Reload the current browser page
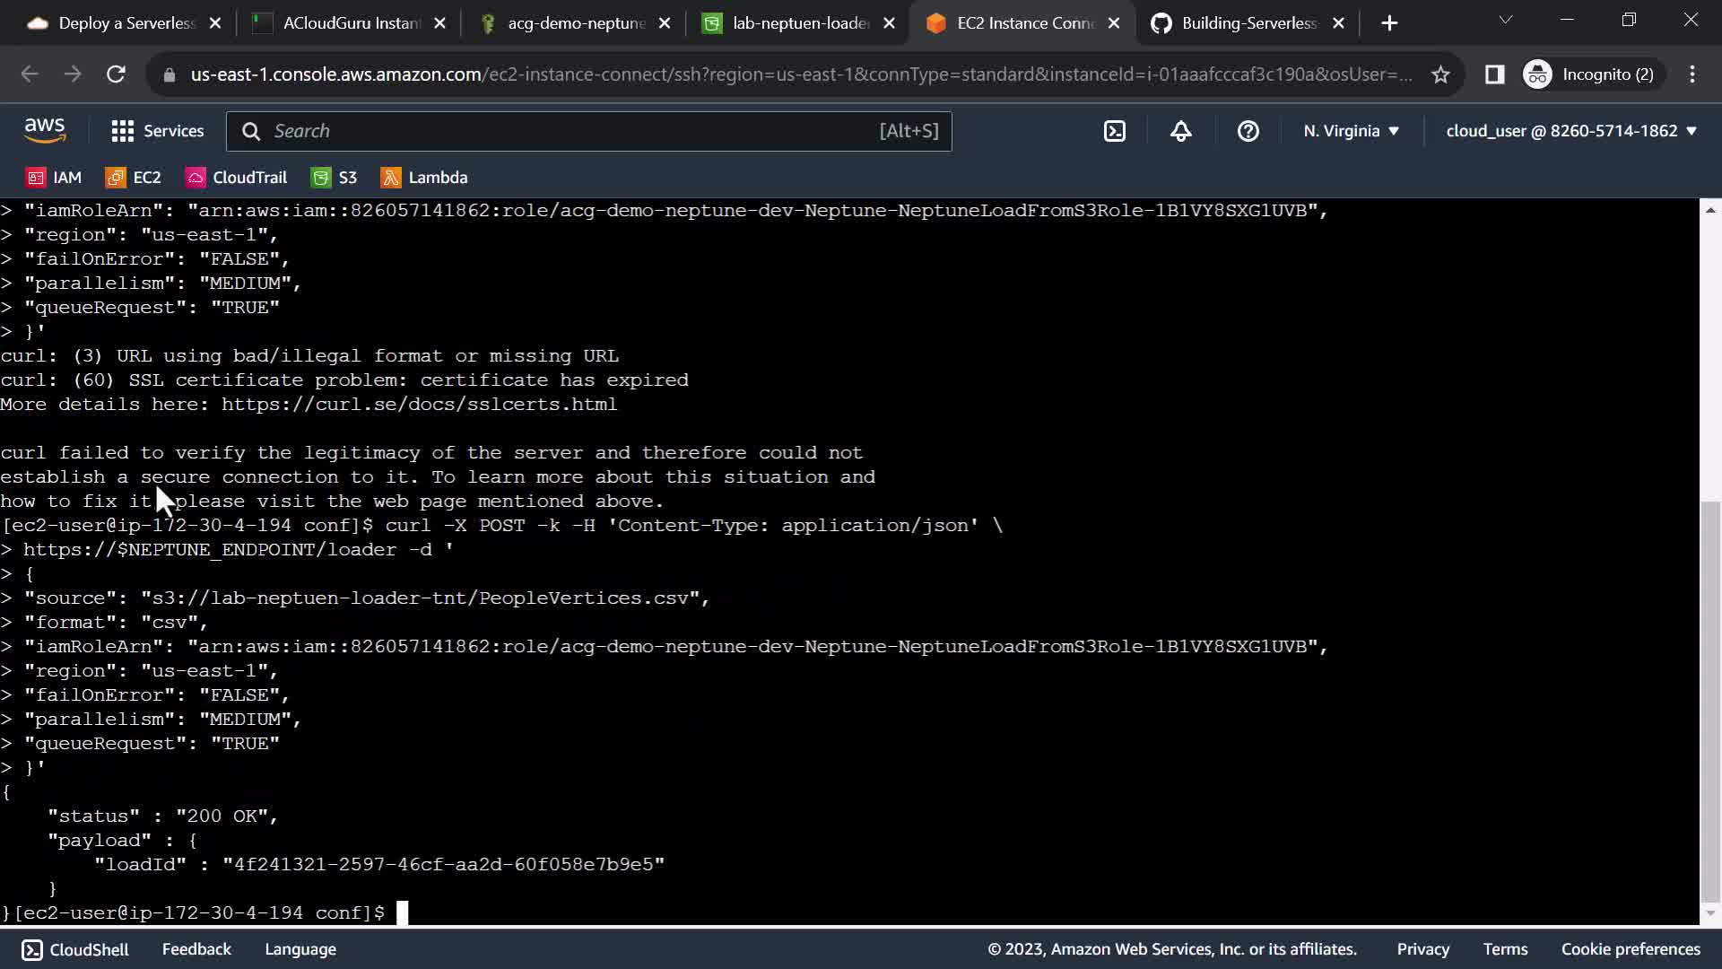Screen dimensions: 1722x969 point(116,74)
